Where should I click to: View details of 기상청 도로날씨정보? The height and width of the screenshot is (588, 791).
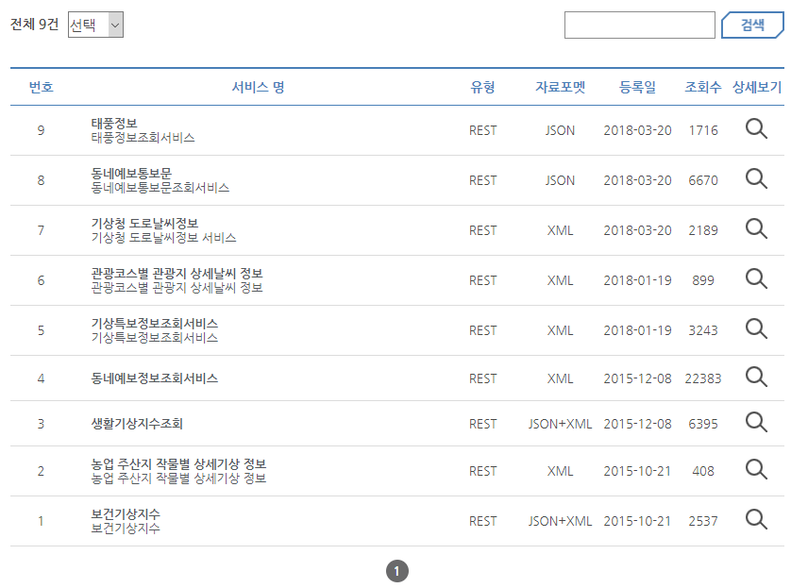(x=756, y=228)
